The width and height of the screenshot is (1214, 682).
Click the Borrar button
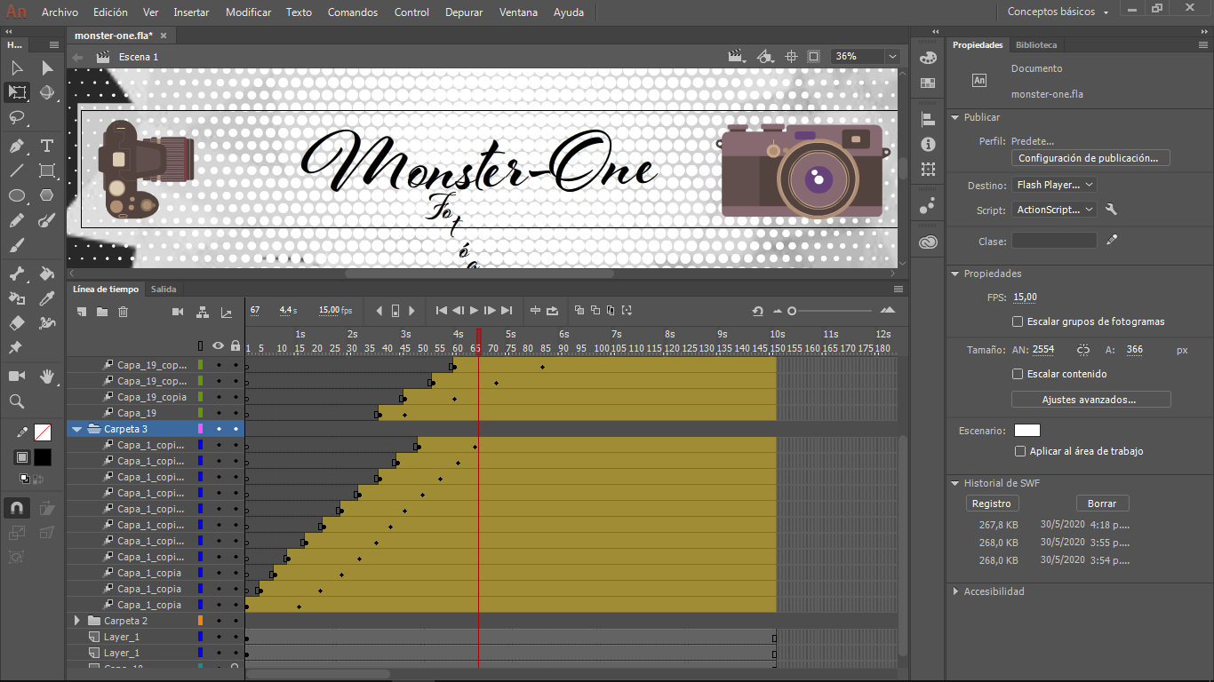point(1102,504)
